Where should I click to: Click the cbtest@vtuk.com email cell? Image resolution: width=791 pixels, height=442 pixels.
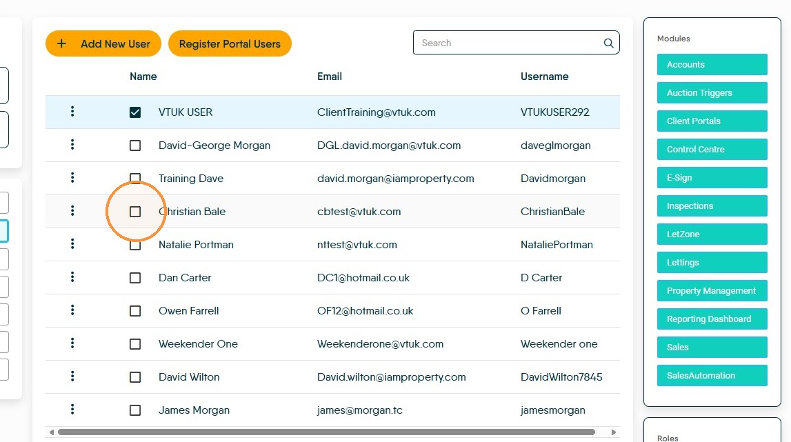(359, 212)
